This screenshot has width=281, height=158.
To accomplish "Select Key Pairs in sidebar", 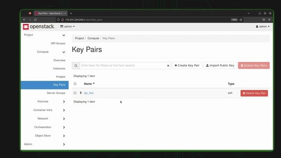I will (x=45, y=85).
